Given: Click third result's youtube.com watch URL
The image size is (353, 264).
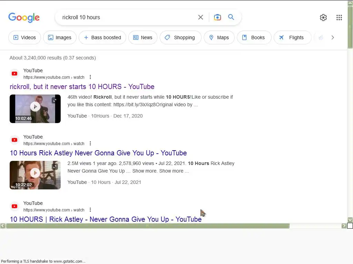Looking at the screenshot, I should 54,210.
